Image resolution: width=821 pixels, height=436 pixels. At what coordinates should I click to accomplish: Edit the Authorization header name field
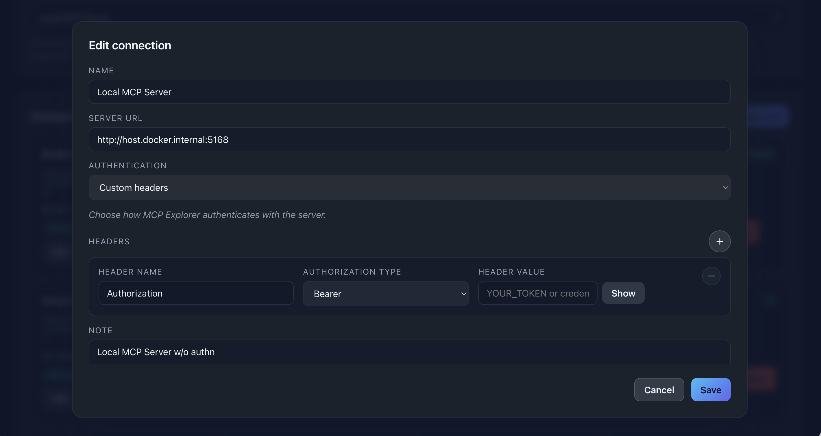[196, 293]
